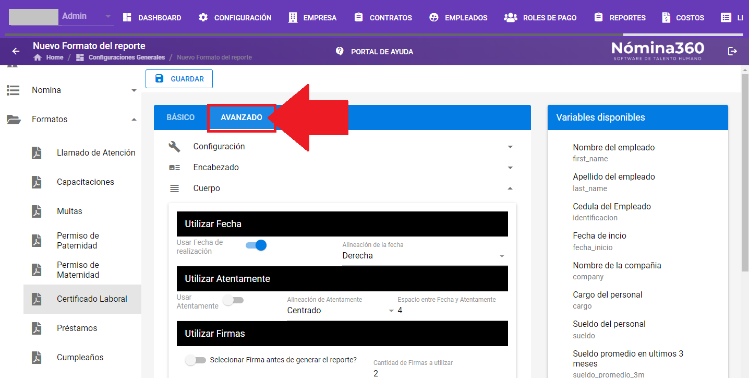Toggle Selecionar Firma antes de generar switch
The width and height of the screenshot is (749, 378).
pyautogui.click(x=196, y=360)
